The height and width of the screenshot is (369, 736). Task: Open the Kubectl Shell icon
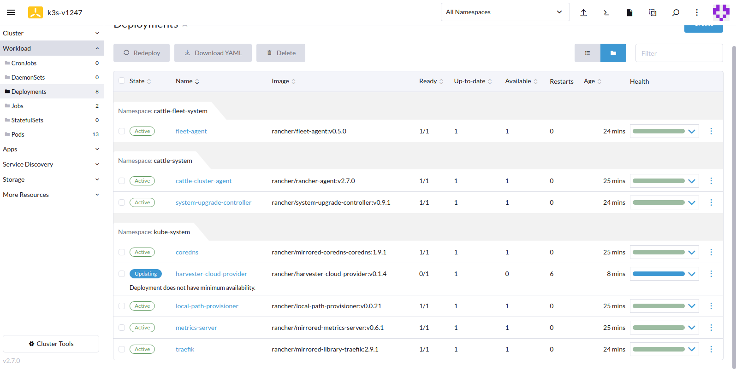pyautogui.click(x=606, y=12)
